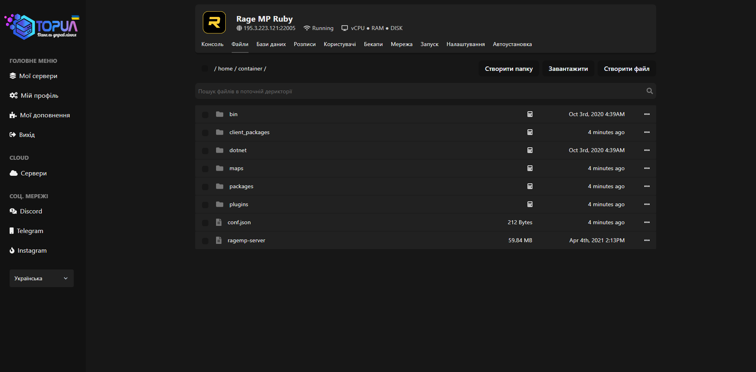Click calculate size icon for client_packages
Screen dimensions: 756x372
tap(530, 133)
